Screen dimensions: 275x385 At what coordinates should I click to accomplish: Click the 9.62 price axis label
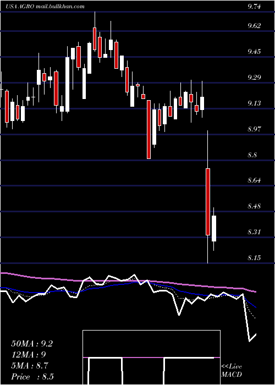tap(254, 25)
